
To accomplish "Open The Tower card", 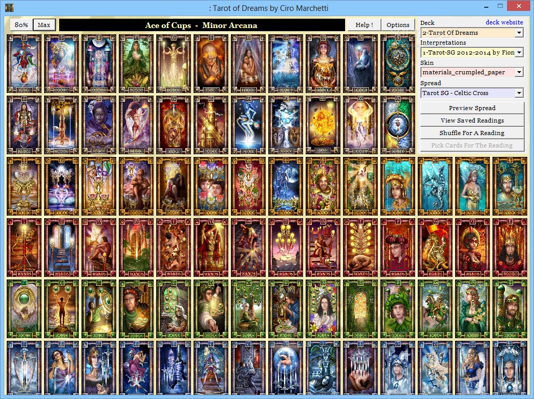I will click(211, 125).
